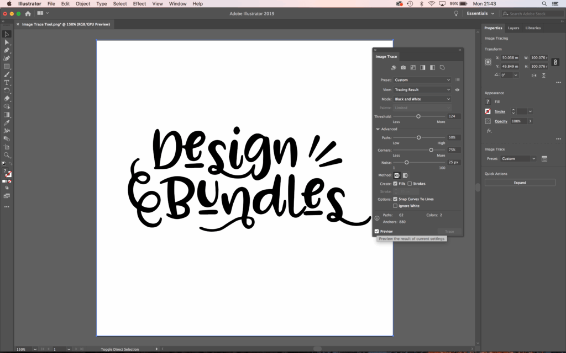The width and height of the screenshot is (566, 353).
Task: Toggle the View eye icon in Image Trace
Action: click(x=457, y=90)
